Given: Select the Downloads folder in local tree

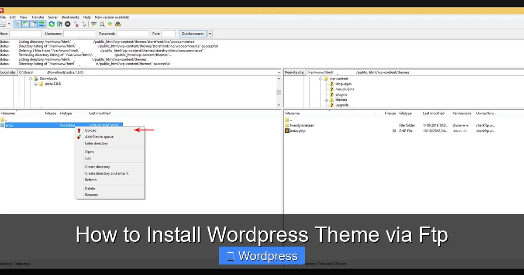Looking at the screenshot, I should click(48, 79).
